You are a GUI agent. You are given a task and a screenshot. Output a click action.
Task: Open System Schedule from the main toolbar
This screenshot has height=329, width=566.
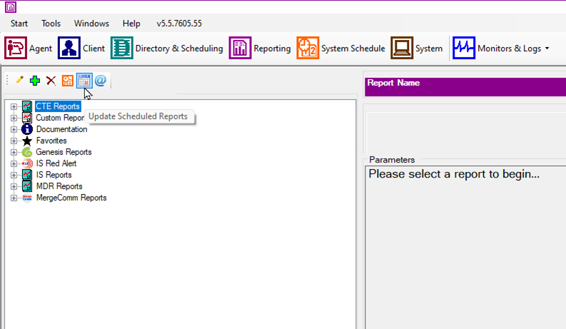[341, 49]
